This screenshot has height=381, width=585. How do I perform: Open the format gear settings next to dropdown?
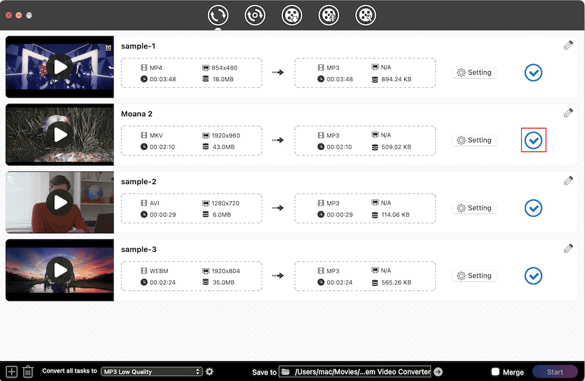click(209, 372)
